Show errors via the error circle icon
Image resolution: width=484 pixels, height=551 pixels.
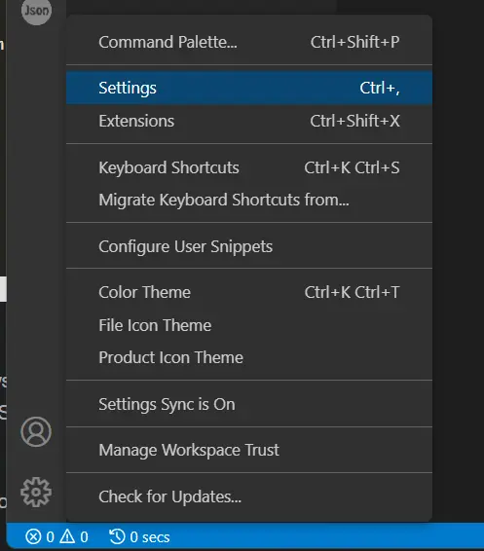point(33,537)
